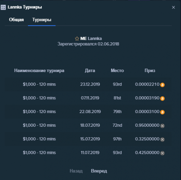Click the star icon next to ME Lannka

click(77, 39)
